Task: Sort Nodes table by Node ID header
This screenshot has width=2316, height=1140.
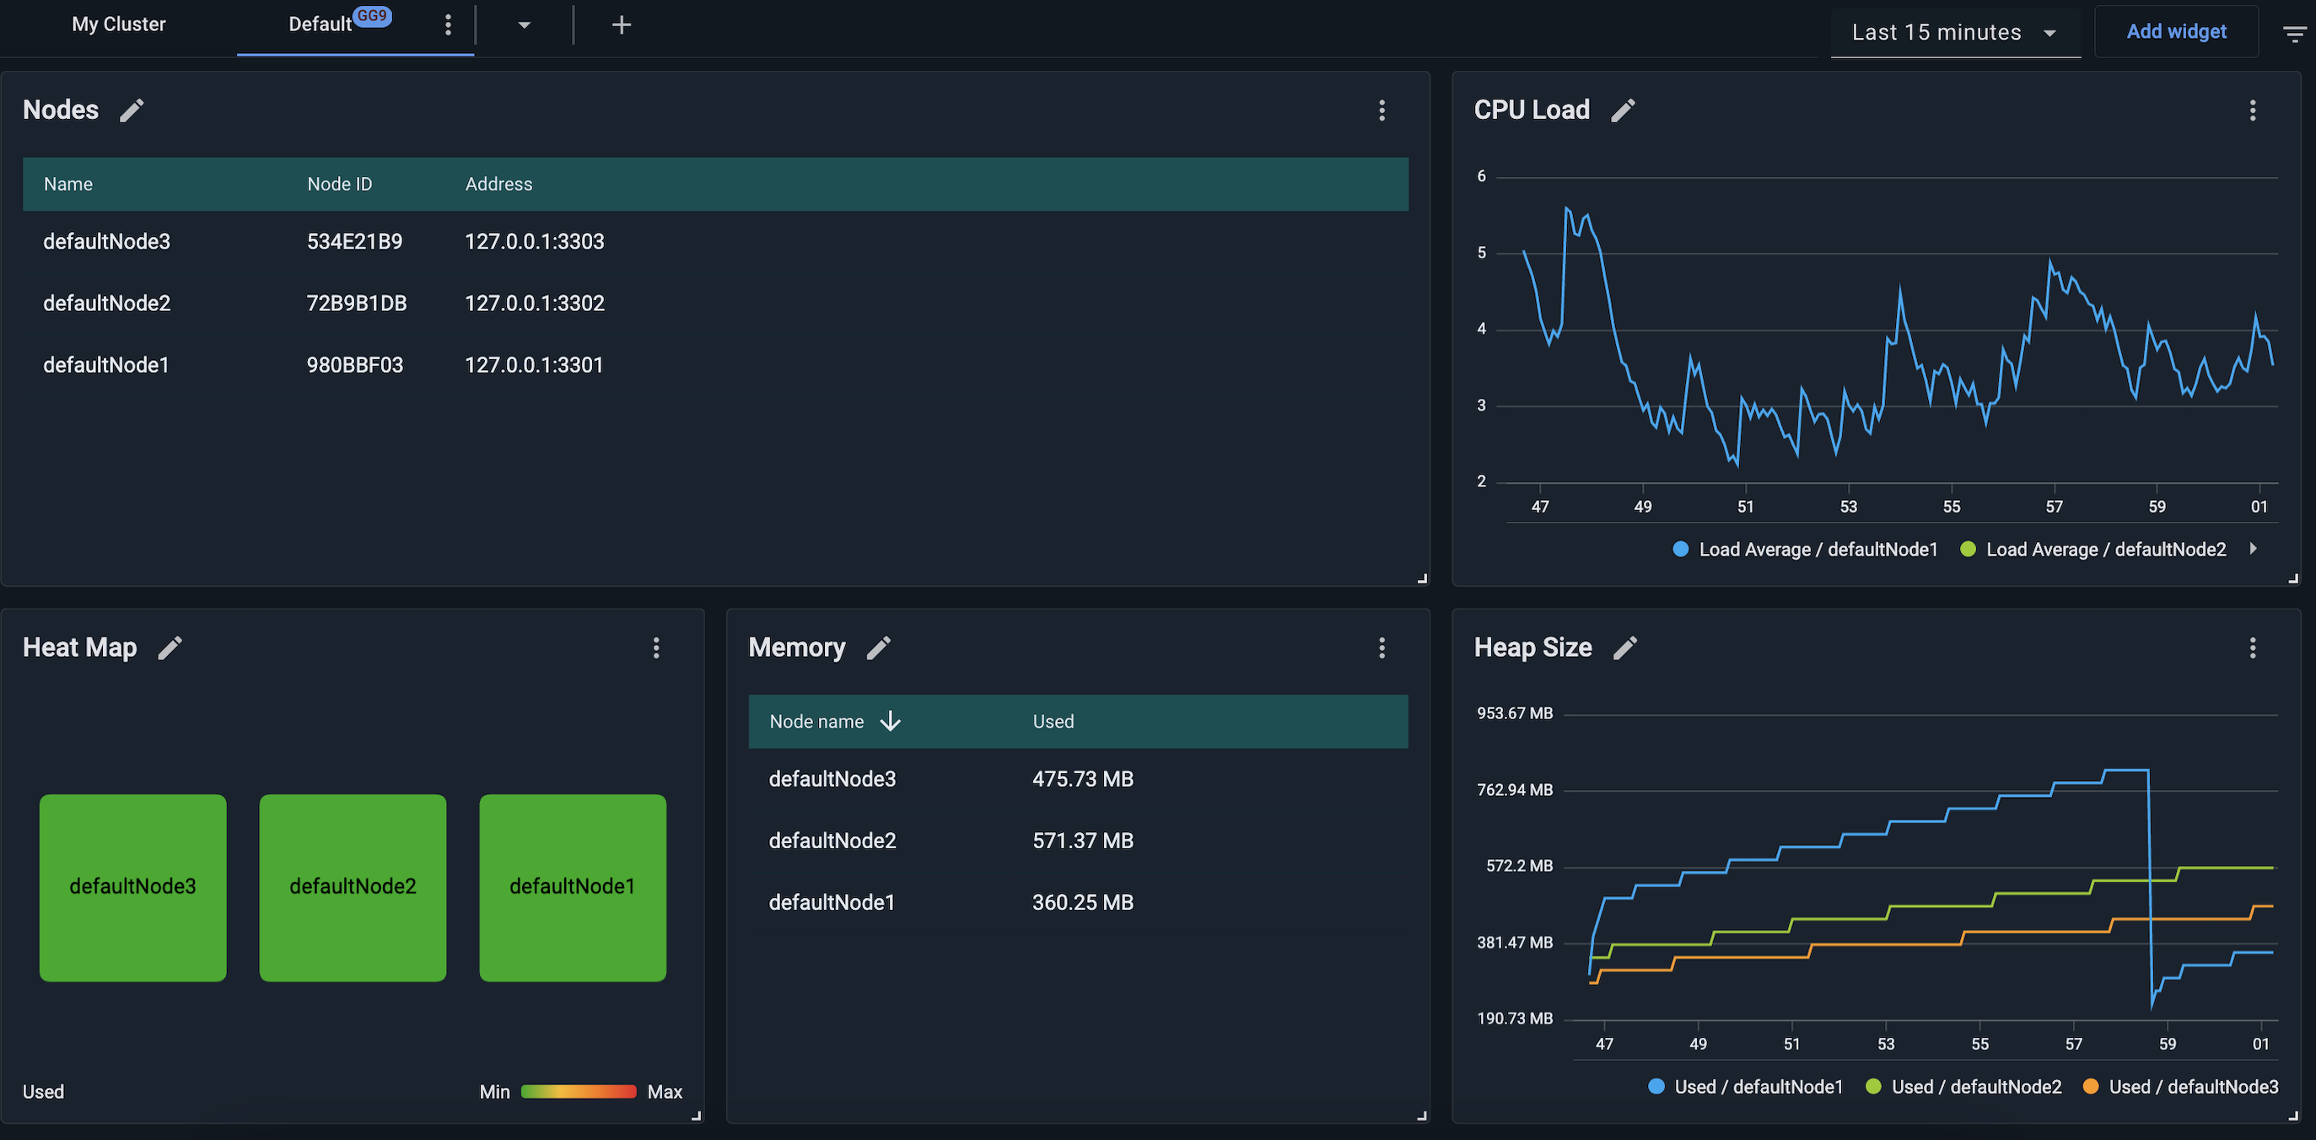Action: pos(339,185)
